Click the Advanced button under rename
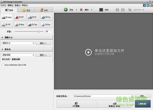Screen dimensions: 153x110 (43, 55)
